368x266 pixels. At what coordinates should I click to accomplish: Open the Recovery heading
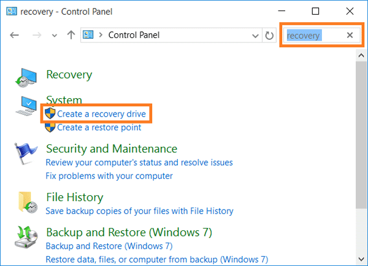click(x=69, y=75)
